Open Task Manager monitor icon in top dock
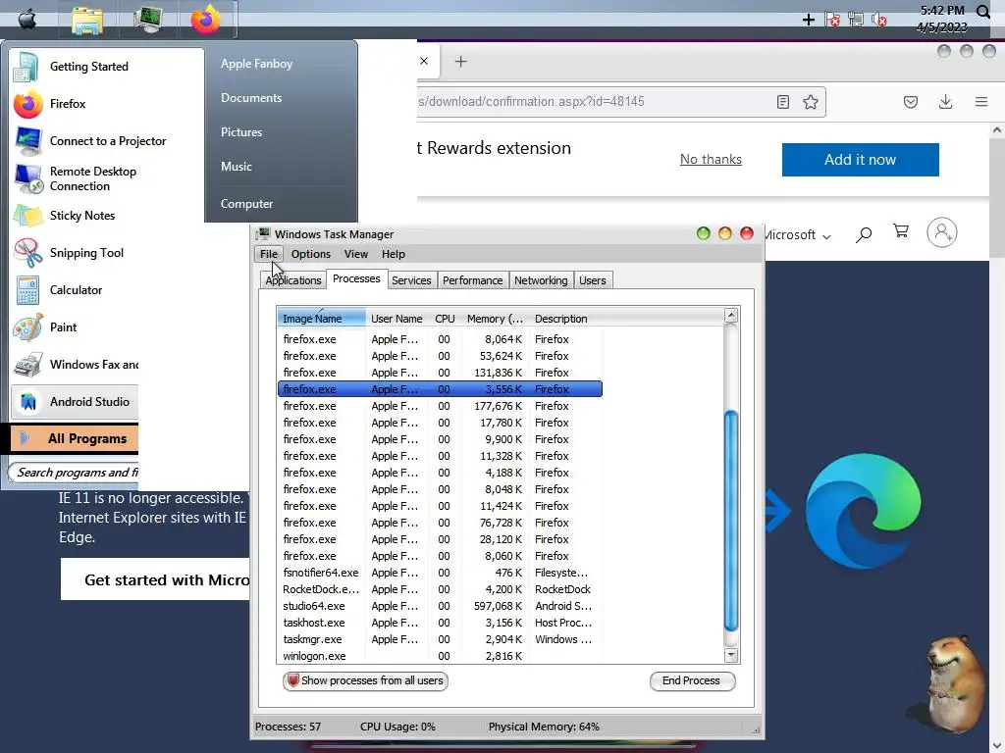Screen dimensions: 1005x753 (148, 20)
